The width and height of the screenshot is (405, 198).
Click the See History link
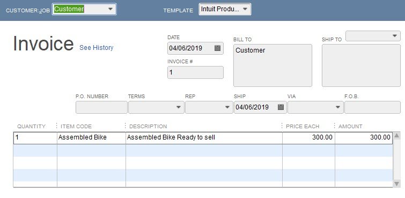click(x=97, y=48)
